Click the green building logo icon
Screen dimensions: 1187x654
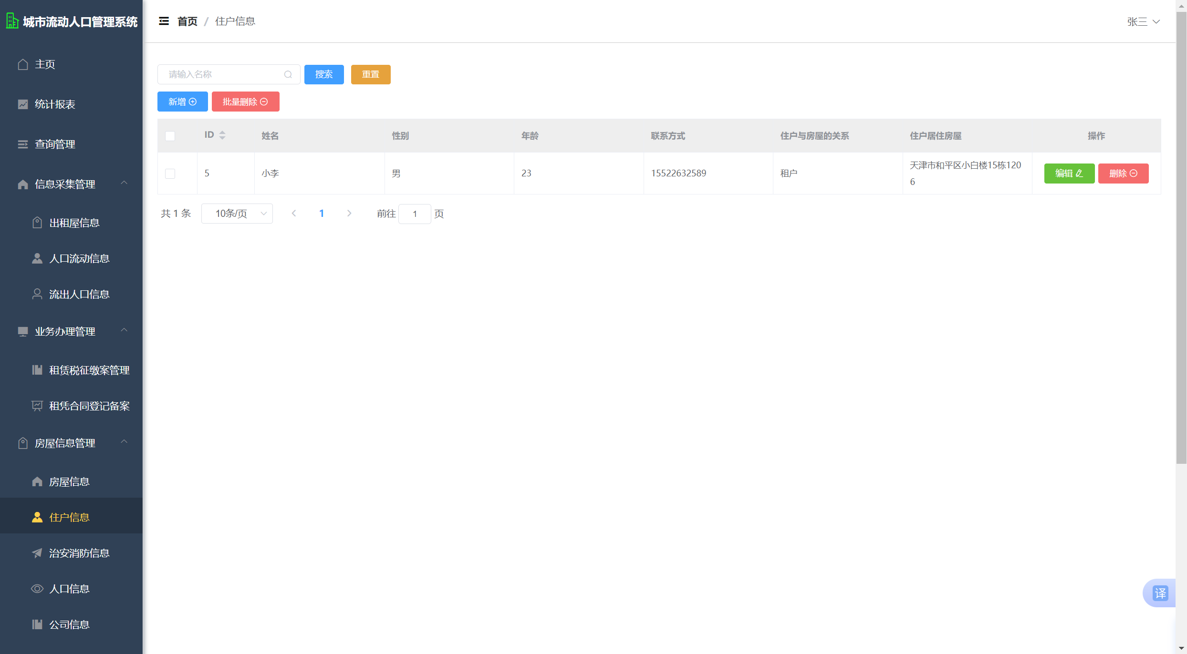click(12, 21)
